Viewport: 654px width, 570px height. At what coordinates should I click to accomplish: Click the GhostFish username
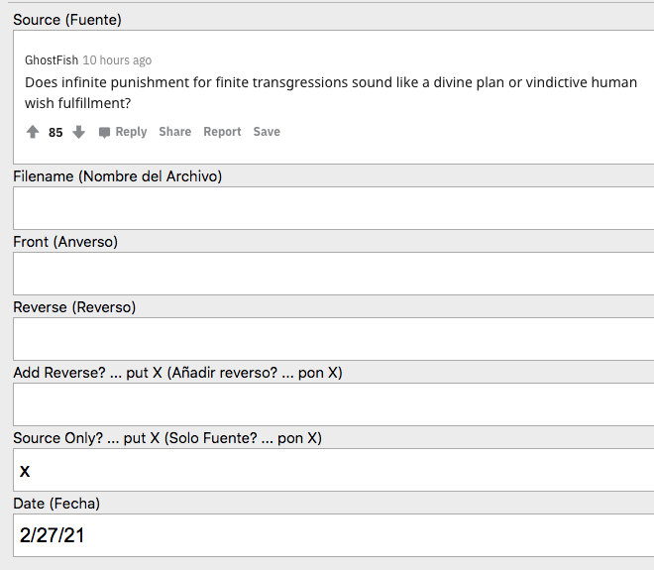[52, 60]
